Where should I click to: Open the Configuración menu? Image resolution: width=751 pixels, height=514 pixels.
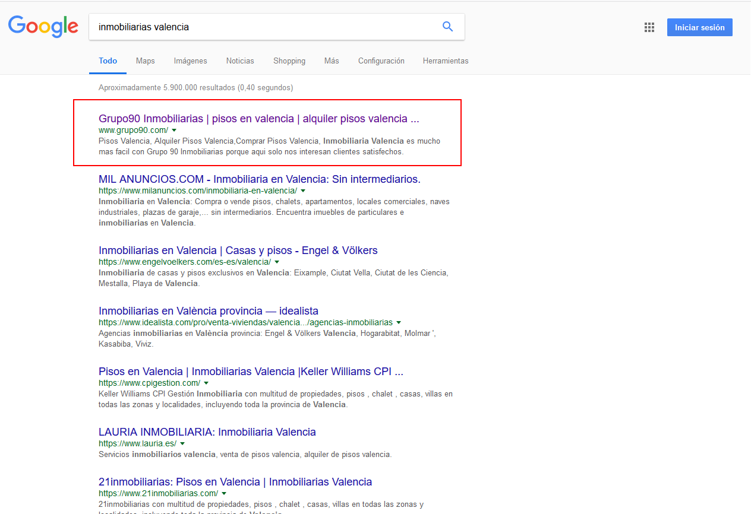(381, 61)
